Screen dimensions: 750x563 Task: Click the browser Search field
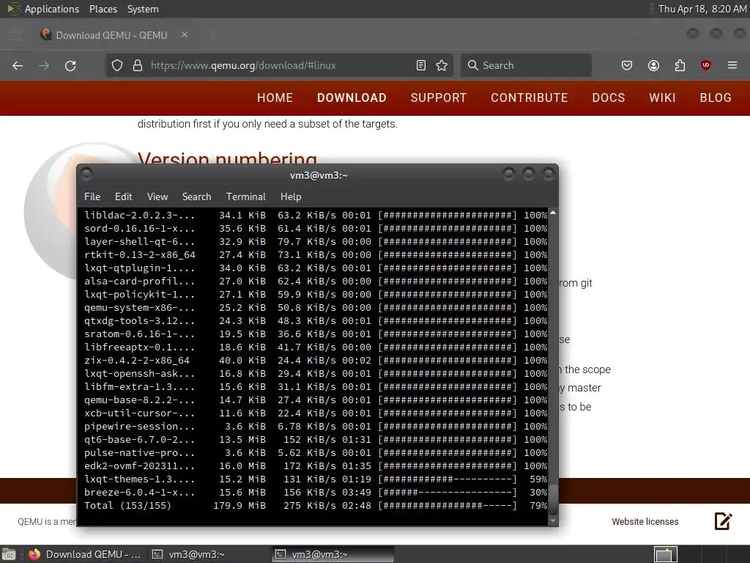click(526, 65)
